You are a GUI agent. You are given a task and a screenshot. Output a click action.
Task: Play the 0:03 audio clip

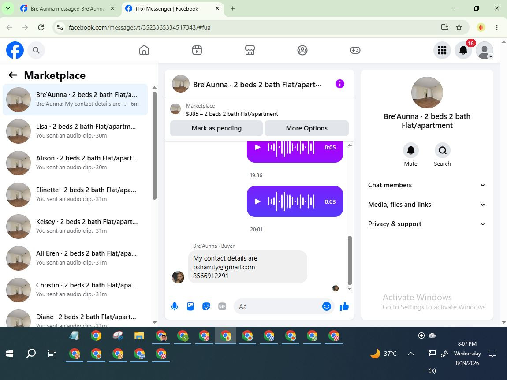(x=258, y=201)
